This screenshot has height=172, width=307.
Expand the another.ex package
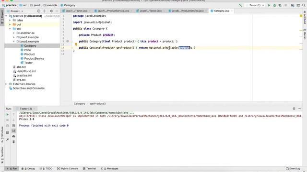click(14, 33)
